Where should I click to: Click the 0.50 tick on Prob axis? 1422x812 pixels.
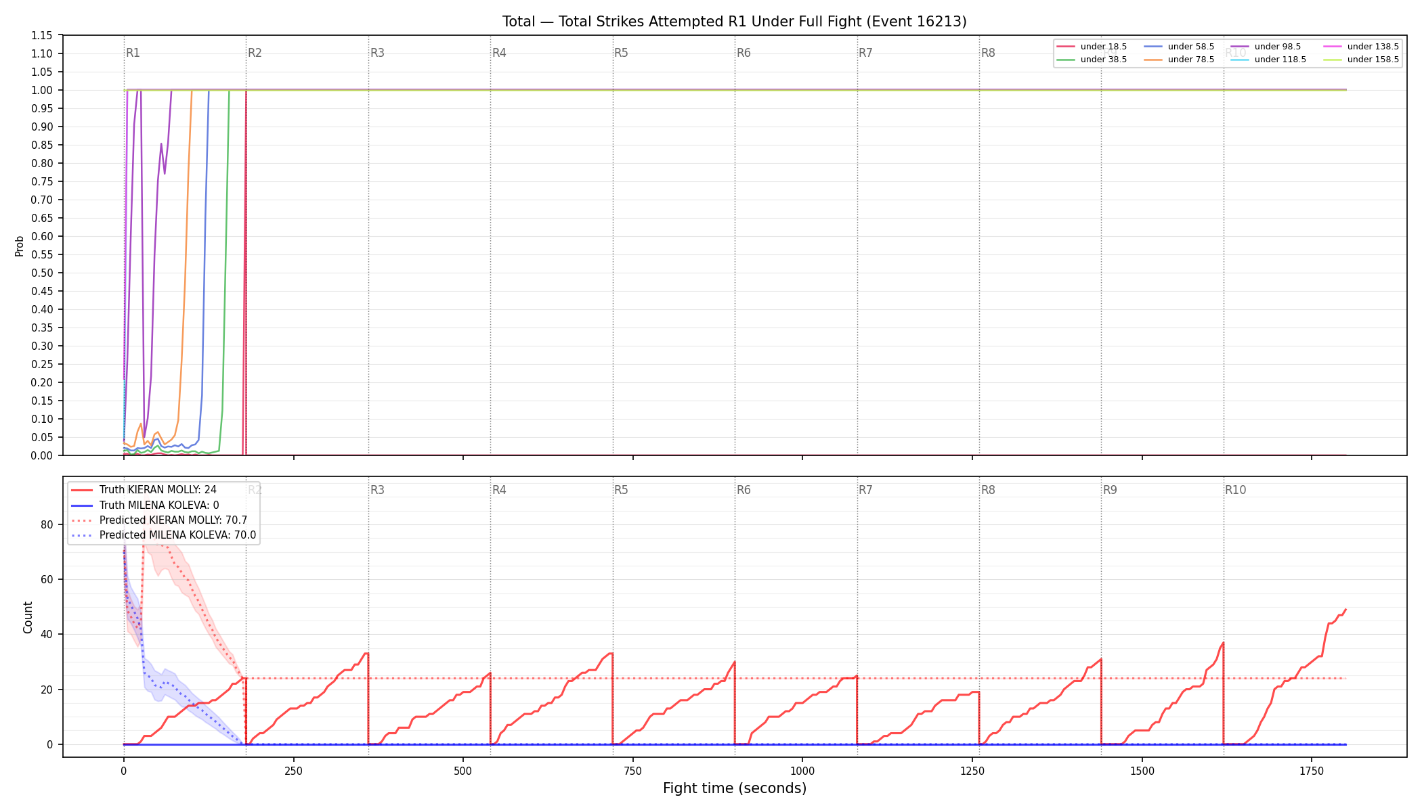point(42,273)
